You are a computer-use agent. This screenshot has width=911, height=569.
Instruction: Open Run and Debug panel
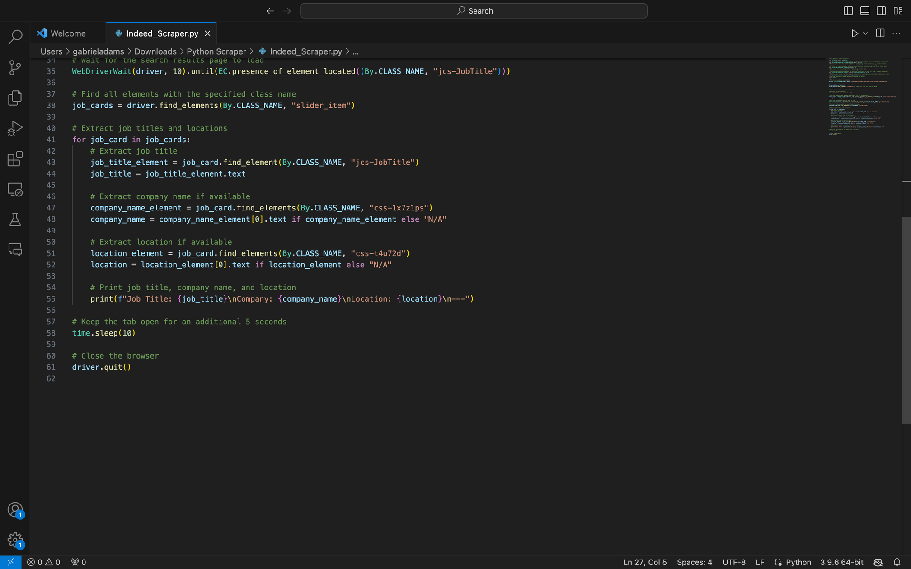pos(15,128)
